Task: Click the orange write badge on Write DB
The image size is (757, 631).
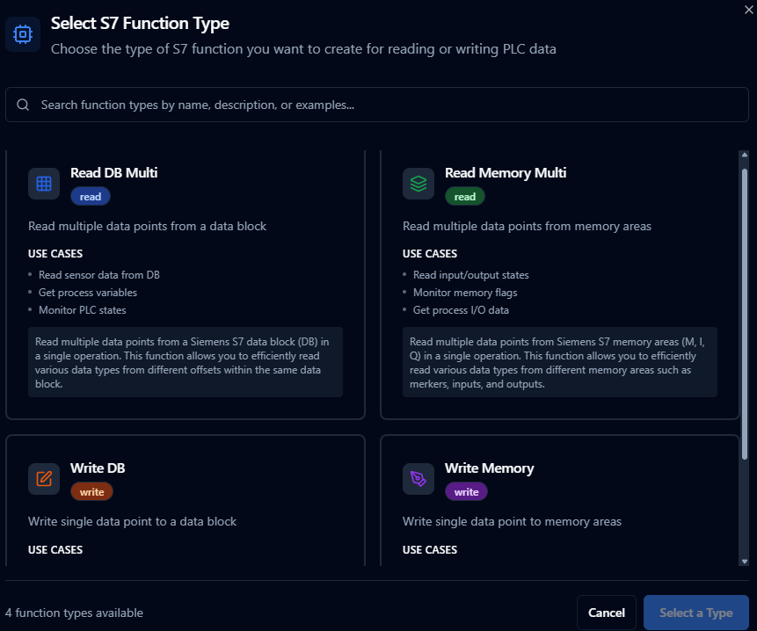Action: (91, 492)
